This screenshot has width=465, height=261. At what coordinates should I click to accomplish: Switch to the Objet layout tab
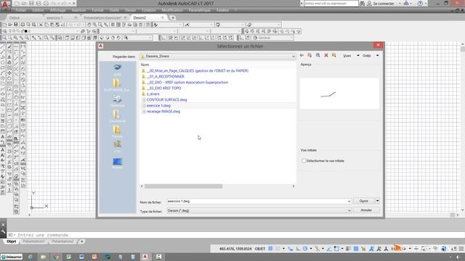click(x=12, y=241)
